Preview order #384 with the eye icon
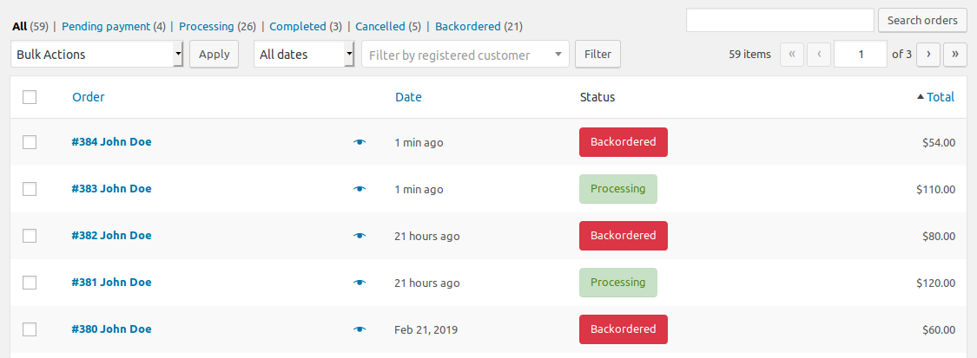977x358 pixels. pos(360,142)
